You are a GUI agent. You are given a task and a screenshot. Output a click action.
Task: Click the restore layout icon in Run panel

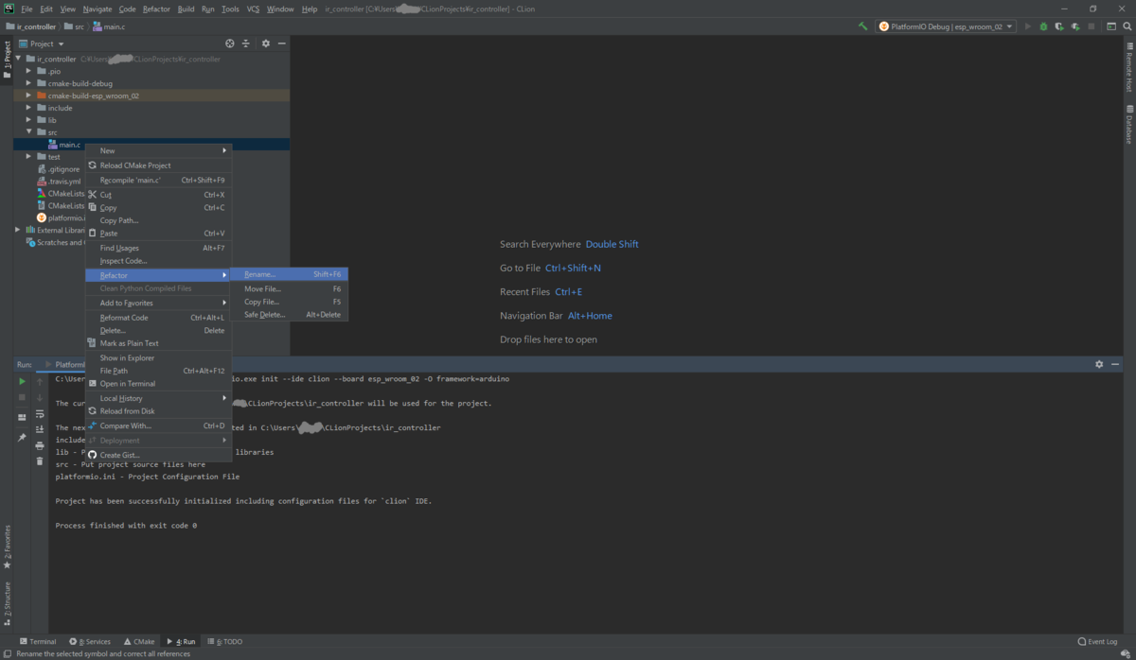pyautogui.click(x=23, y=417)
